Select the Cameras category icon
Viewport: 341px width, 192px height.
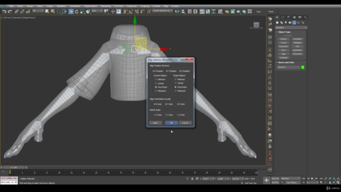click(x=290, y=22)
